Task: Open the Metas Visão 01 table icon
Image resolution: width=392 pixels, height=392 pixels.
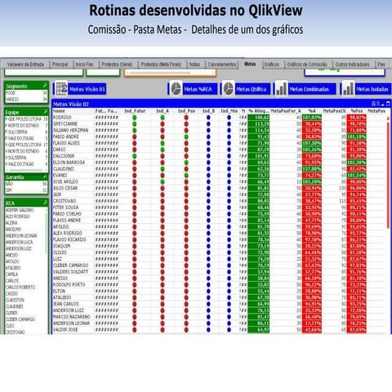Action: click(62, 88)
